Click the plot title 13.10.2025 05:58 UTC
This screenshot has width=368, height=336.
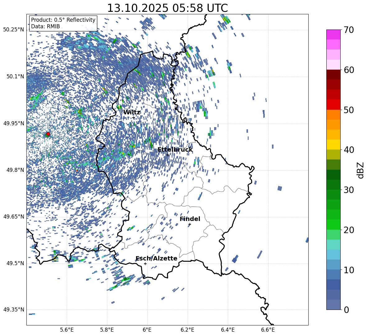[x=167, y=8]
